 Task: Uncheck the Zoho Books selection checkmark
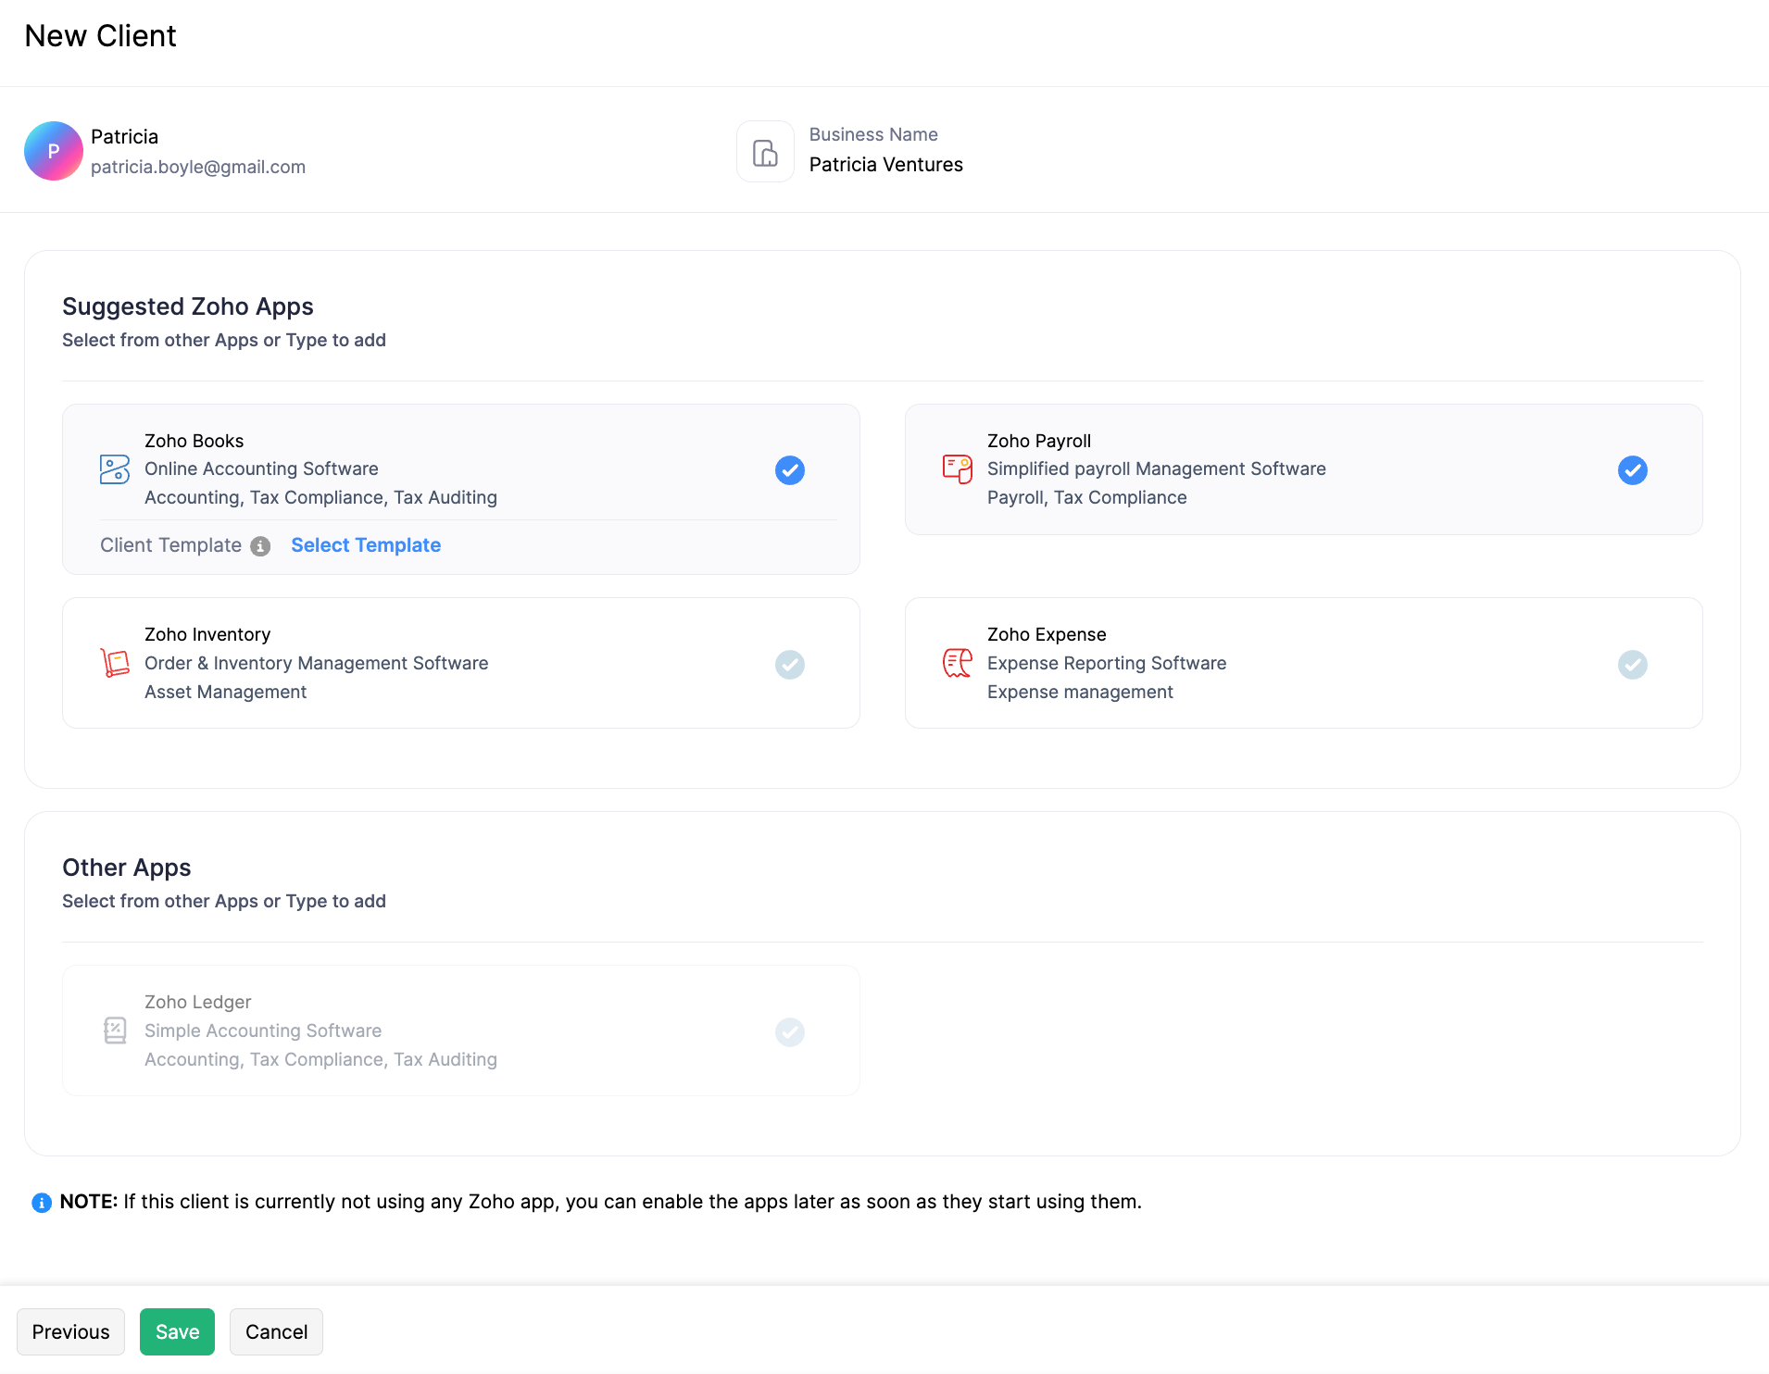(789, 470)
